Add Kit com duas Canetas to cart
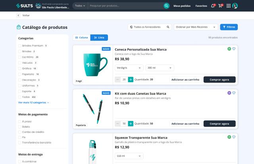Viewport: 254px width, 164px height. (185, 124)
